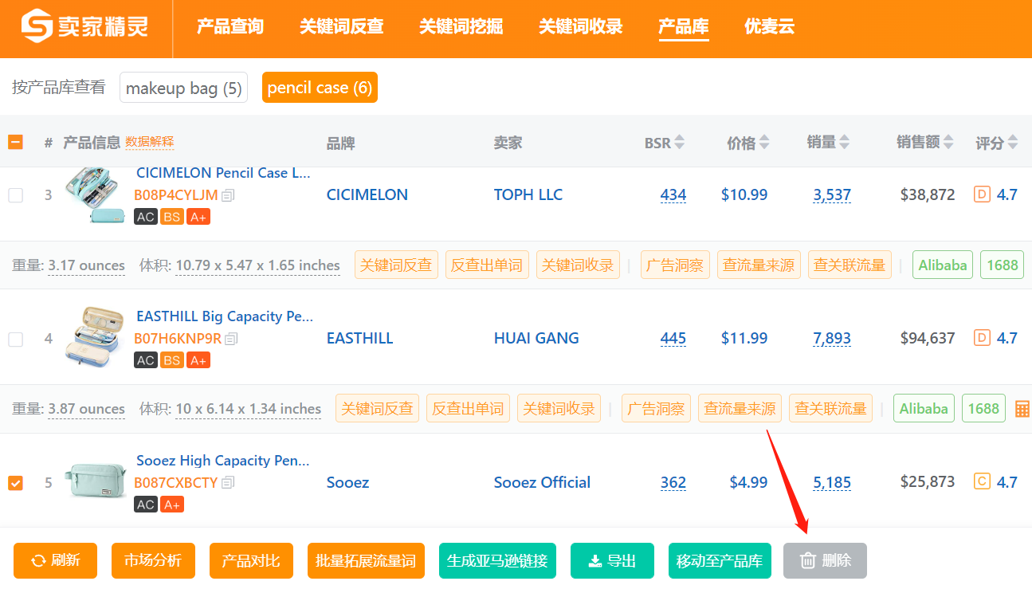Copy ASIN B08P4CYLJM with copy icon
The image size is (1032, 589).
(228, 195)
